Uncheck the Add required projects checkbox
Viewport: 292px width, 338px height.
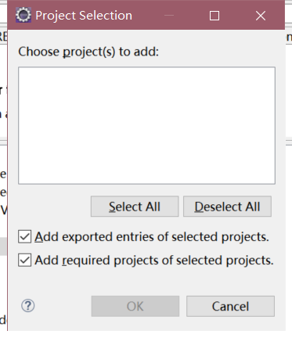pyautogui.click(x=25, y=261)
